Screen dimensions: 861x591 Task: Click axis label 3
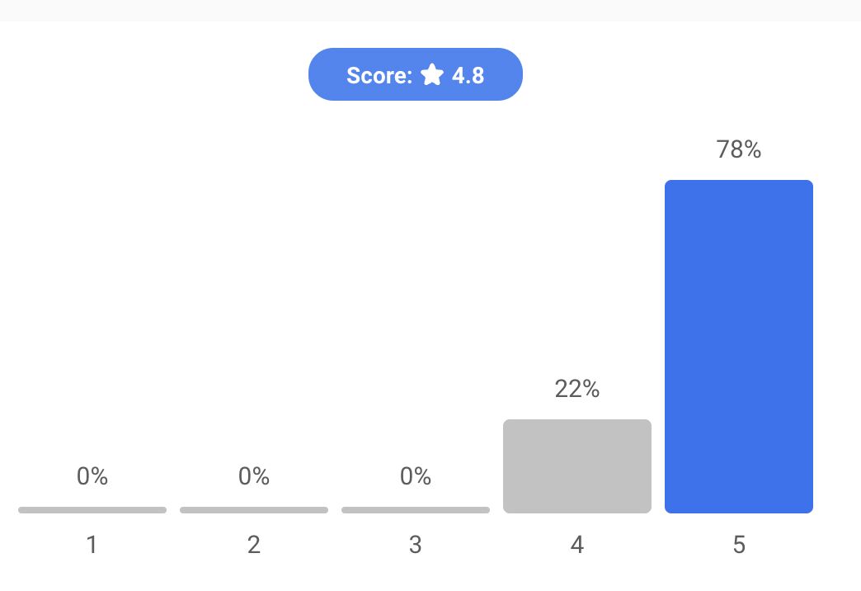(x=416, y=545)
